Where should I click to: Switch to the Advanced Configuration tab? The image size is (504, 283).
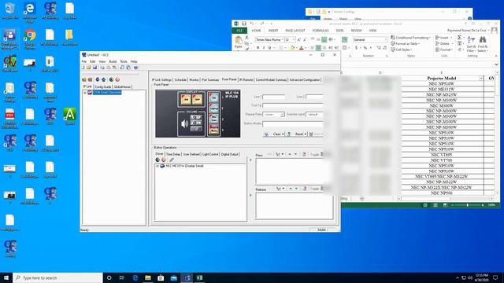tap(305, 79)
